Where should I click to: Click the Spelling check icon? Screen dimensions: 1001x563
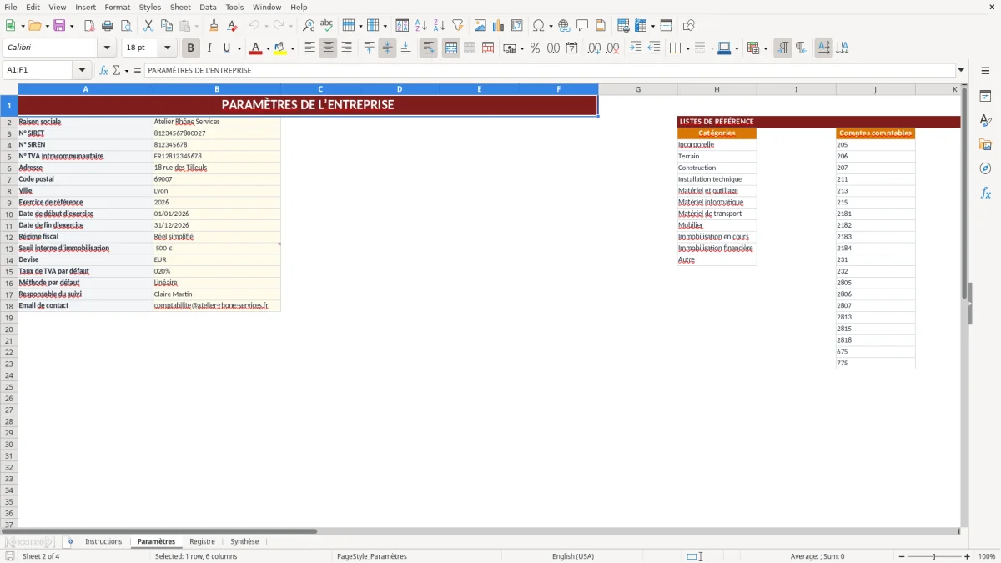point(327,25)
